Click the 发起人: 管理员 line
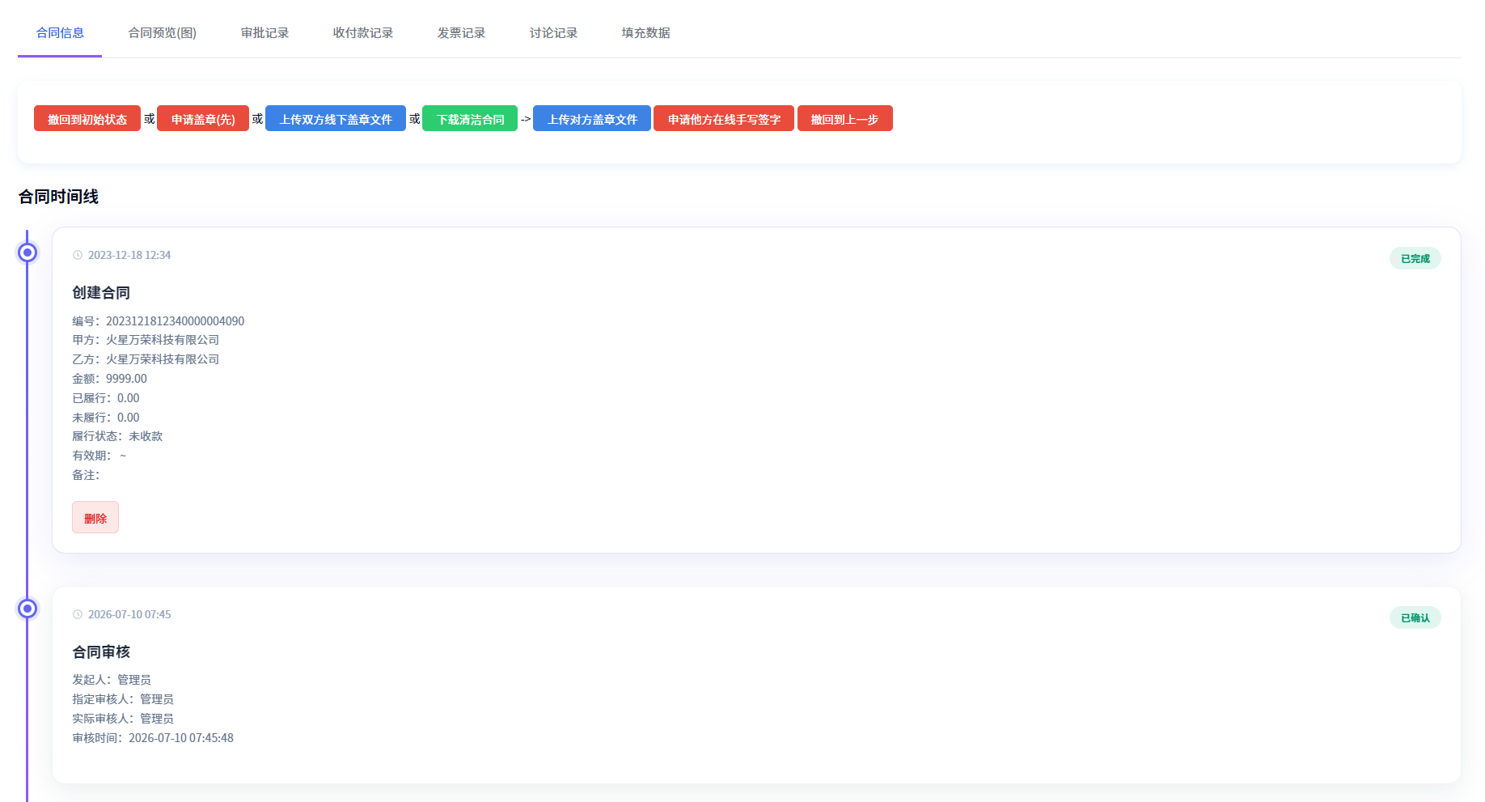 (112, 680)
